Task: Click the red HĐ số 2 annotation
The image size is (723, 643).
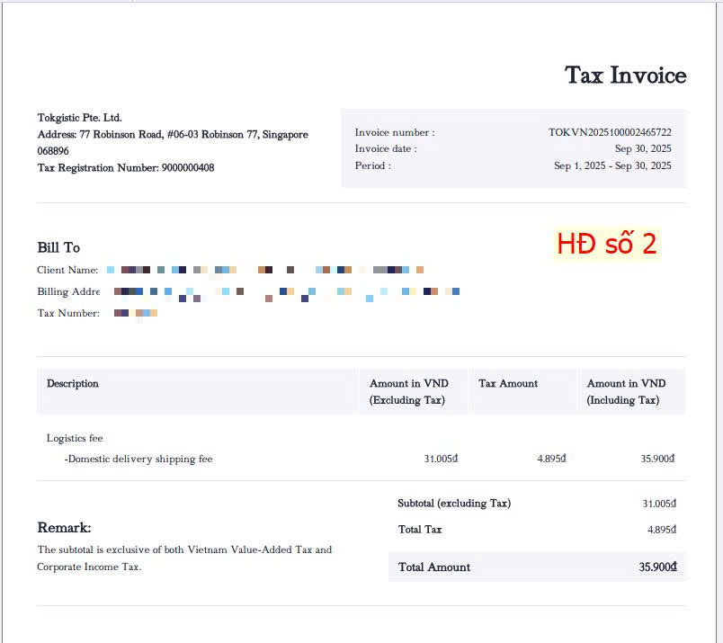Action: click(x=606, y=244)
